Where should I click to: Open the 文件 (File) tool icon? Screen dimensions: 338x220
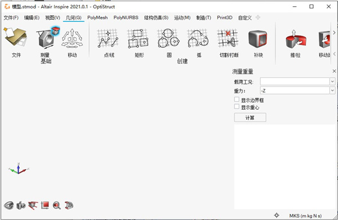[16, 37]
